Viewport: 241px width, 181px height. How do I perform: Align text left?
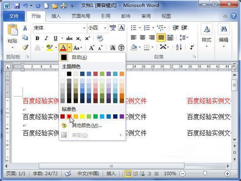pos(134,38)
